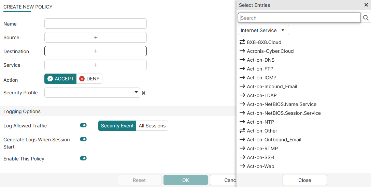Click bidirectional arrow icon beside 8X8-8X8.Cloud

coord(242,42)
